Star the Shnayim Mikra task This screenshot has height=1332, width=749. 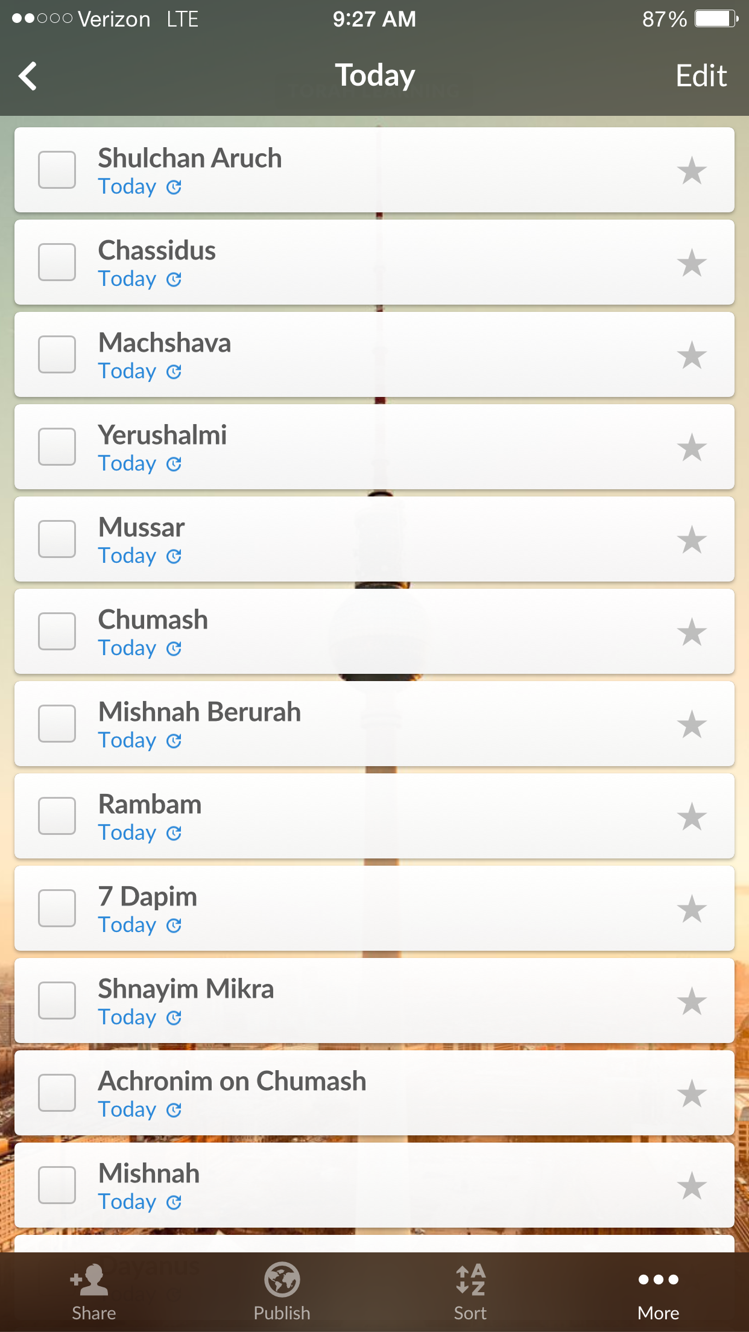[x=692, y=1001]
